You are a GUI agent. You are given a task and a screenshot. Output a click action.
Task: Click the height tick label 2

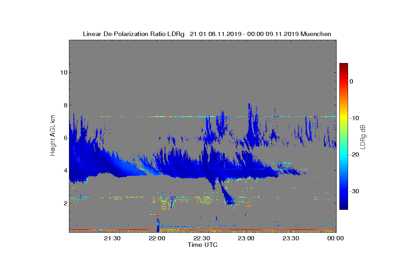click(x=65, y=203)
